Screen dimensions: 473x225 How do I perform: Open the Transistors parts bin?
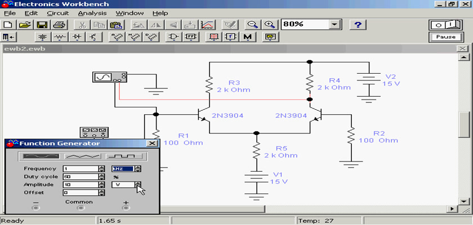pos(94,37)
